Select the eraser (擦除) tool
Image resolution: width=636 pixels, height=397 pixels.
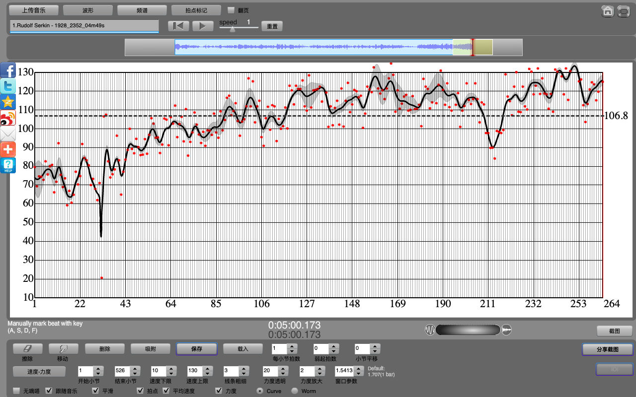point(27,349)
